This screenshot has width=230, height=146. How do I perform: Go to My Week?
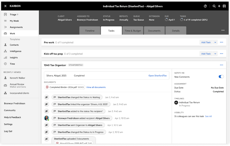tap(14, 21)
